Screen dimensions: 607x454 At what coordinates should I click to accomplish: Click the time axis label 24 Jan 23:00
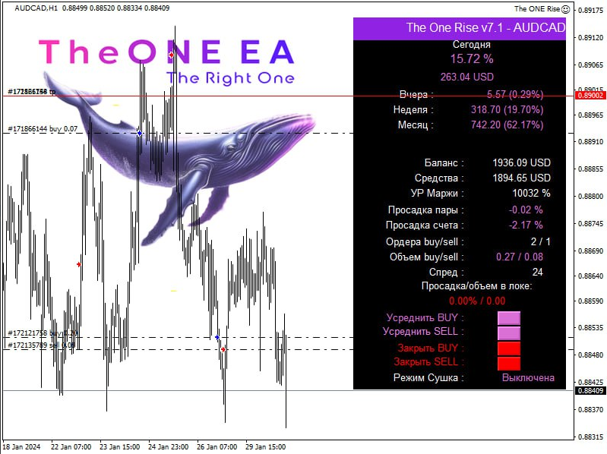click(x=169, y=446)
